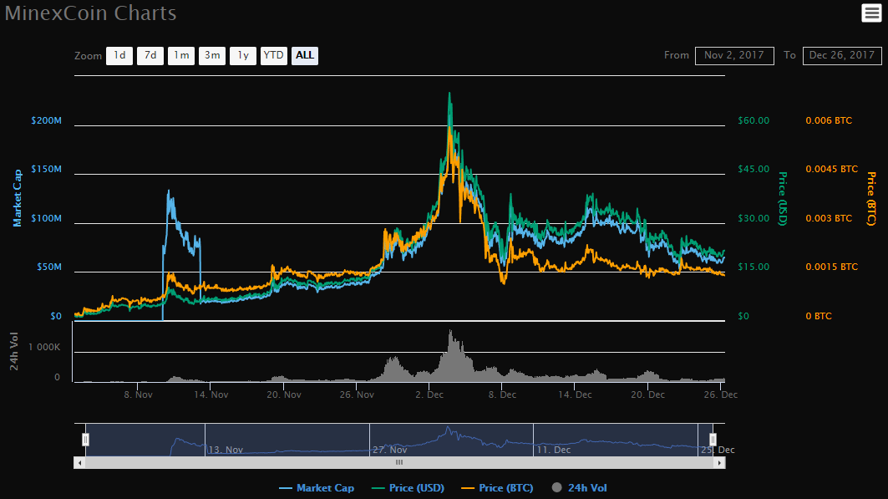Click the 8. Dec date axis label

[502, 395]
